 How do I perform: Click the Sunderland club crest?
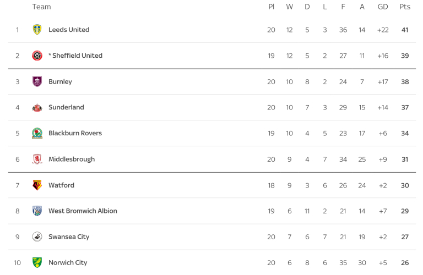[x=37, y=108]
